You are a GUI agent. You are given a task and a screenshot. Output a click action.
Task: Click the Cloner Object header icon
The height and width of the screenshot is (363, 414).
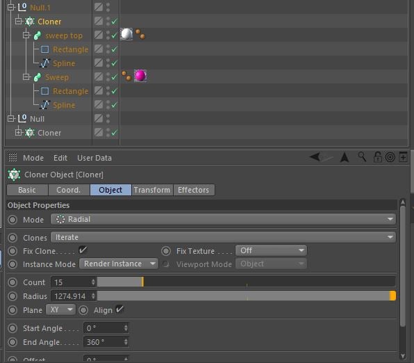pos(14,175)
